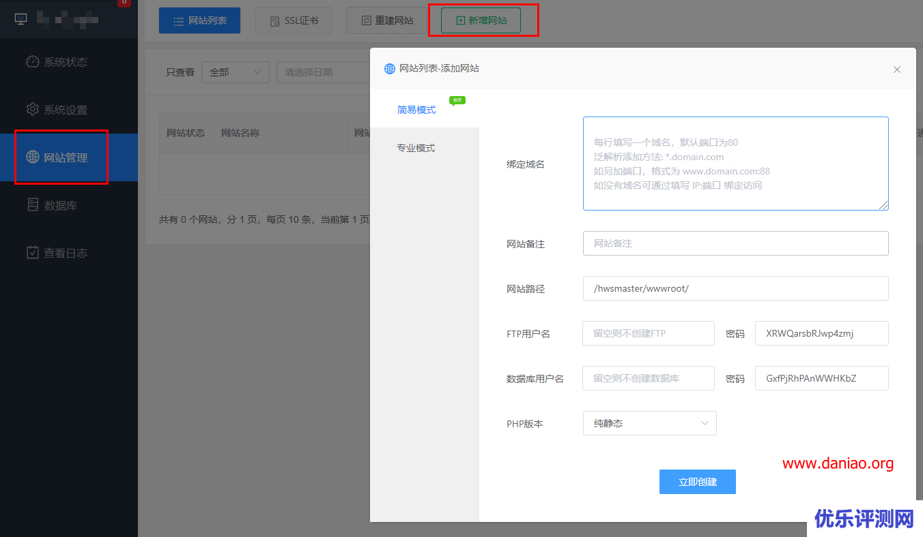Close the 添加网站 dialog

click(x=896, y=69)
